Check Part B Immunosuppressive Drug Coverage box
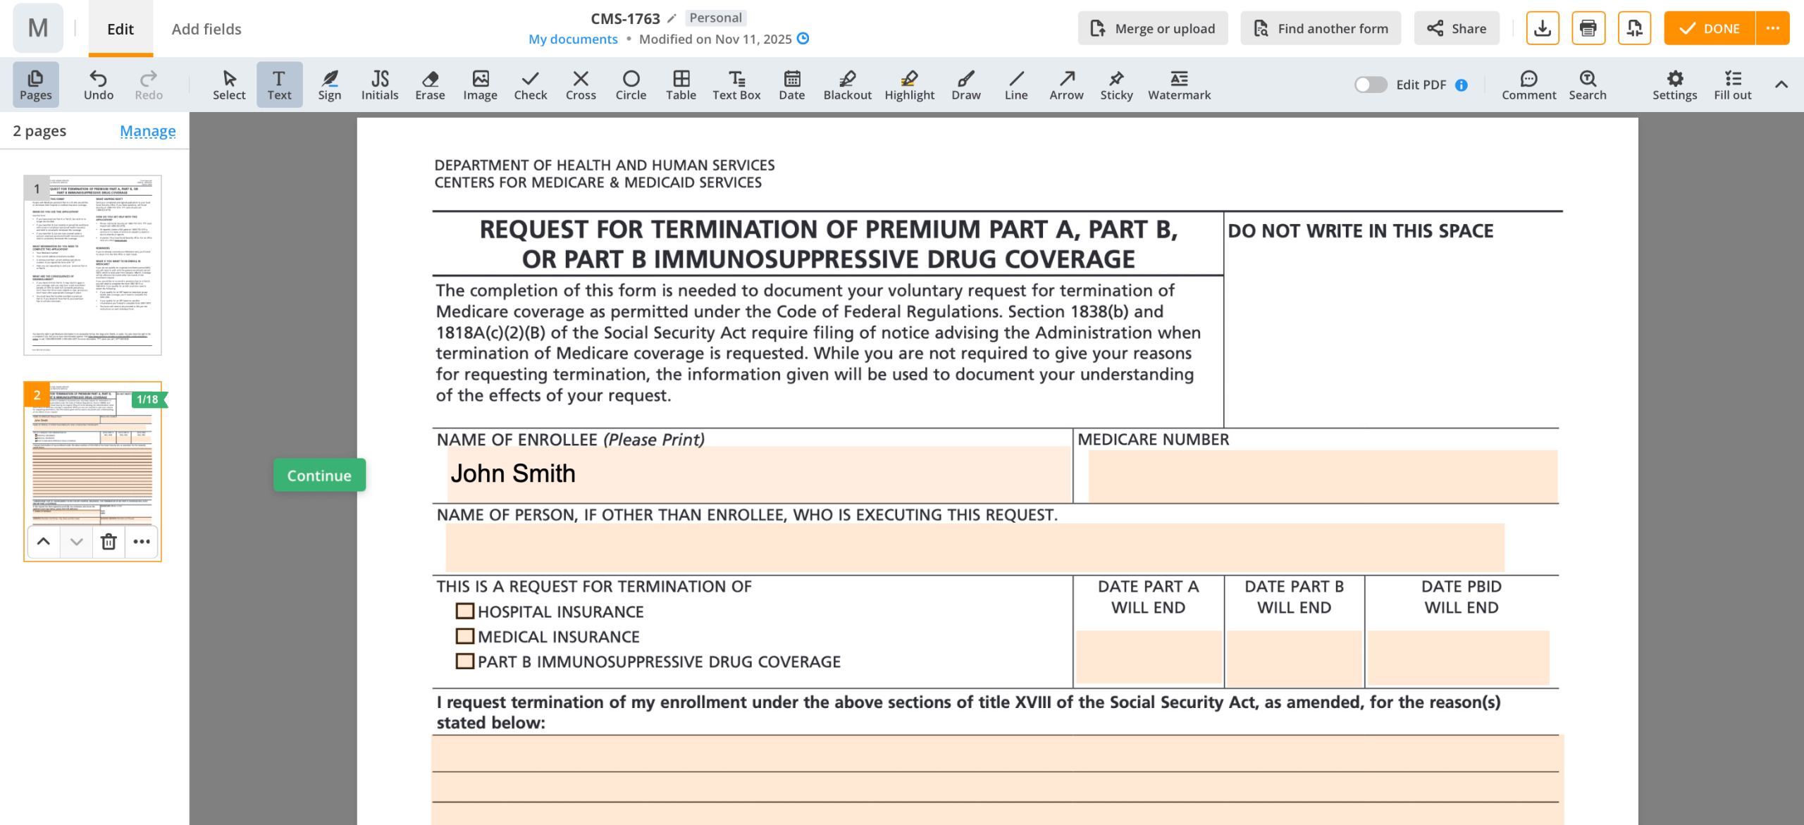Viewport: 1804px width, 825px height. 464,661
